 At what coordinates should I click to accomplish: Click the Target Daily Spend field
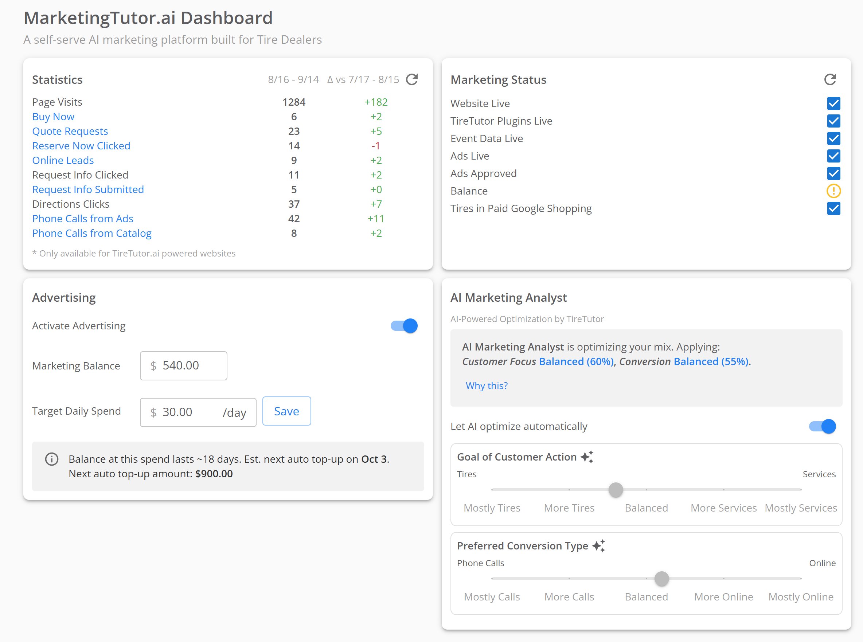click(x=198, y=412)
